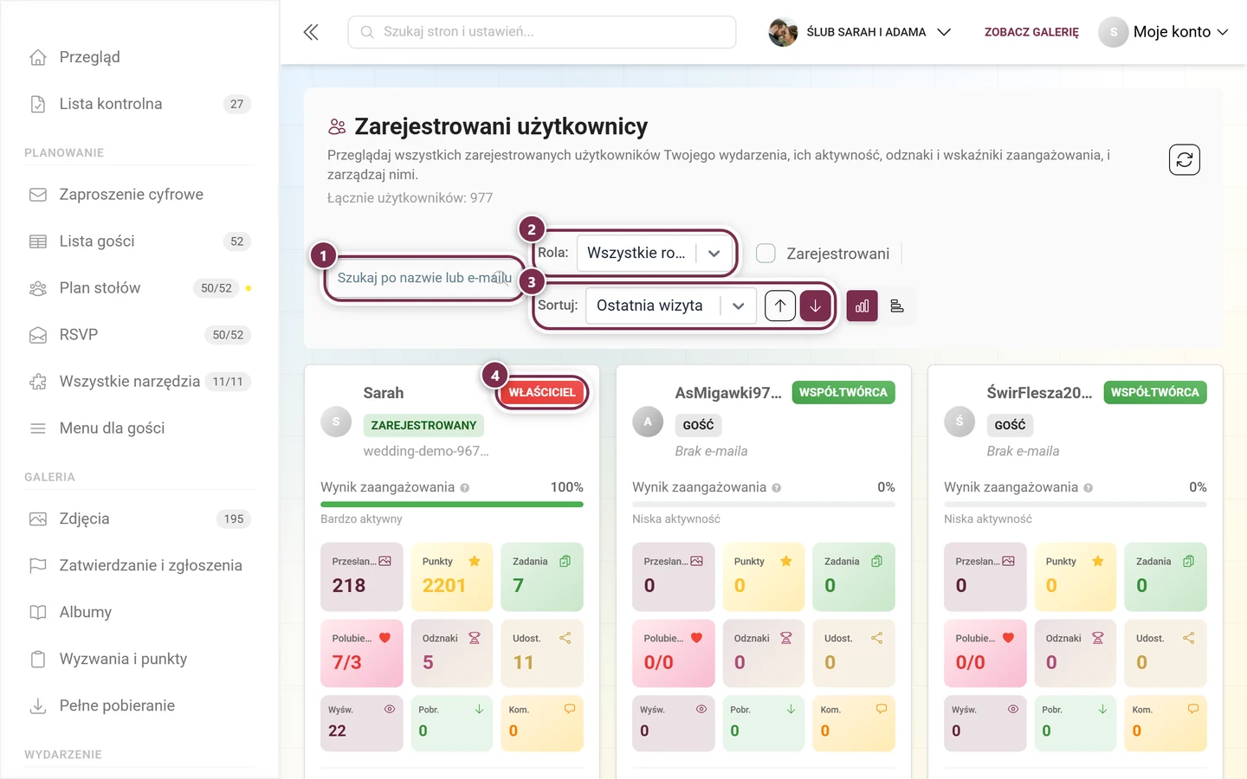Open Zdjęcia gallery in the sidebar
This screenshot has width=1247, height=779.
click(x=139, y=519)
